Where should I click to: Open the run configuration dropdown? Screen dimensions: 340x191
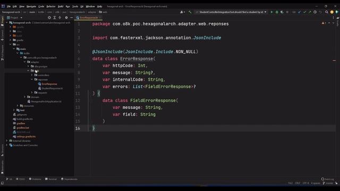231,12
